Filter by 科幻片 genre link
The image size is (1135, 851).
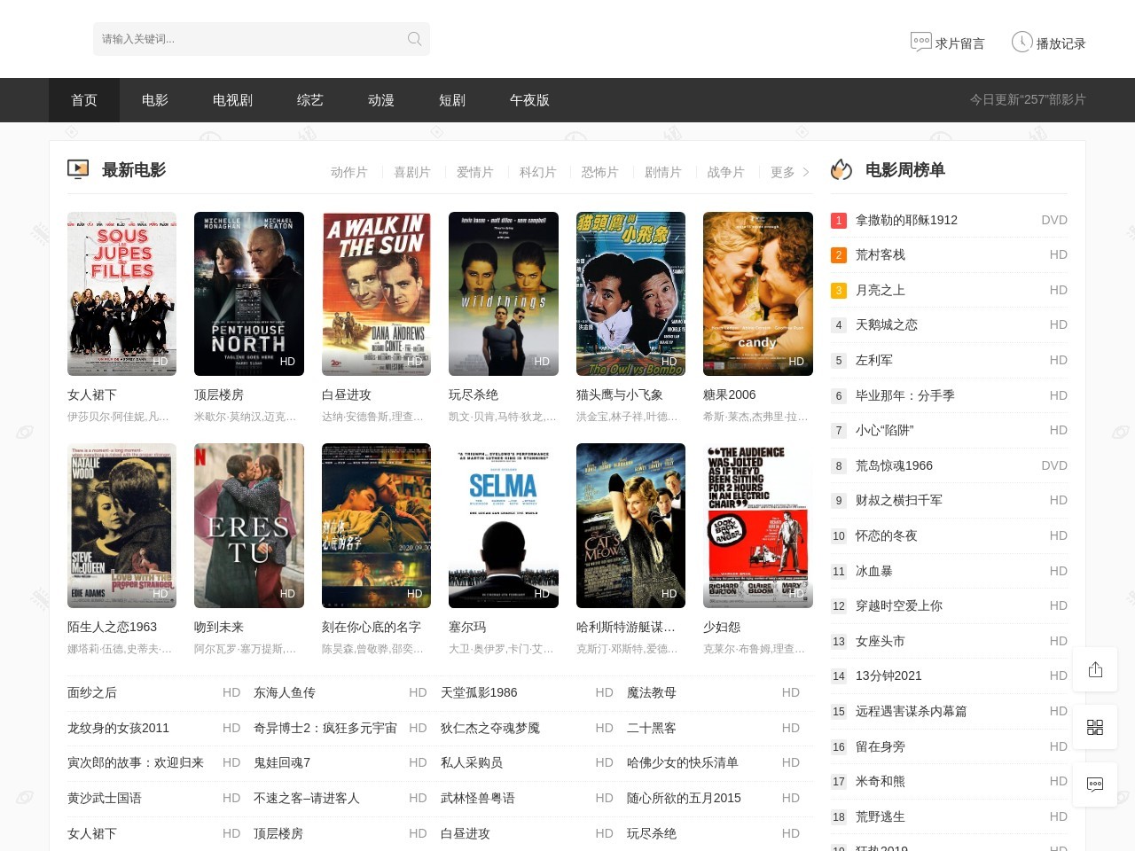pos(537,172)
